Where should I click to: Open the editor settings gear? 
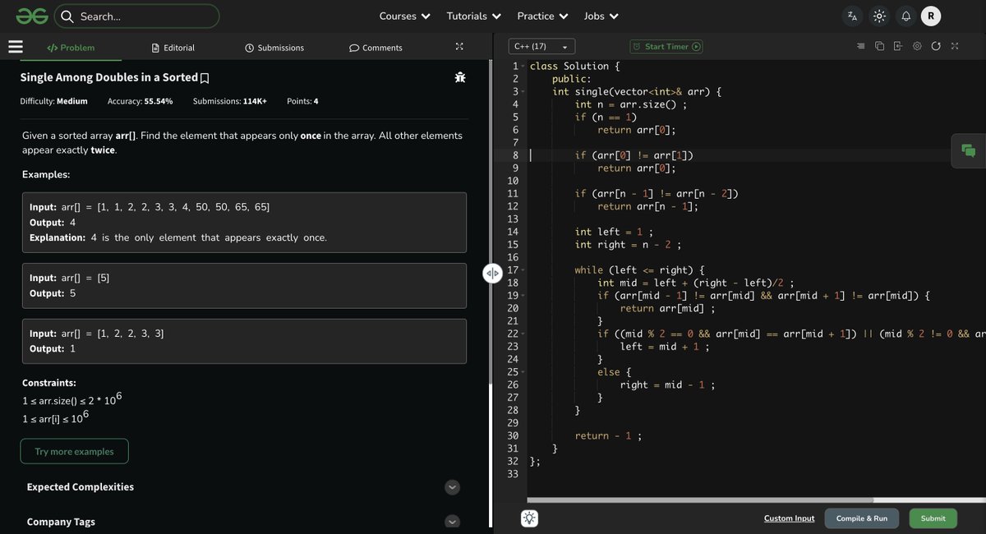[917, 46]
